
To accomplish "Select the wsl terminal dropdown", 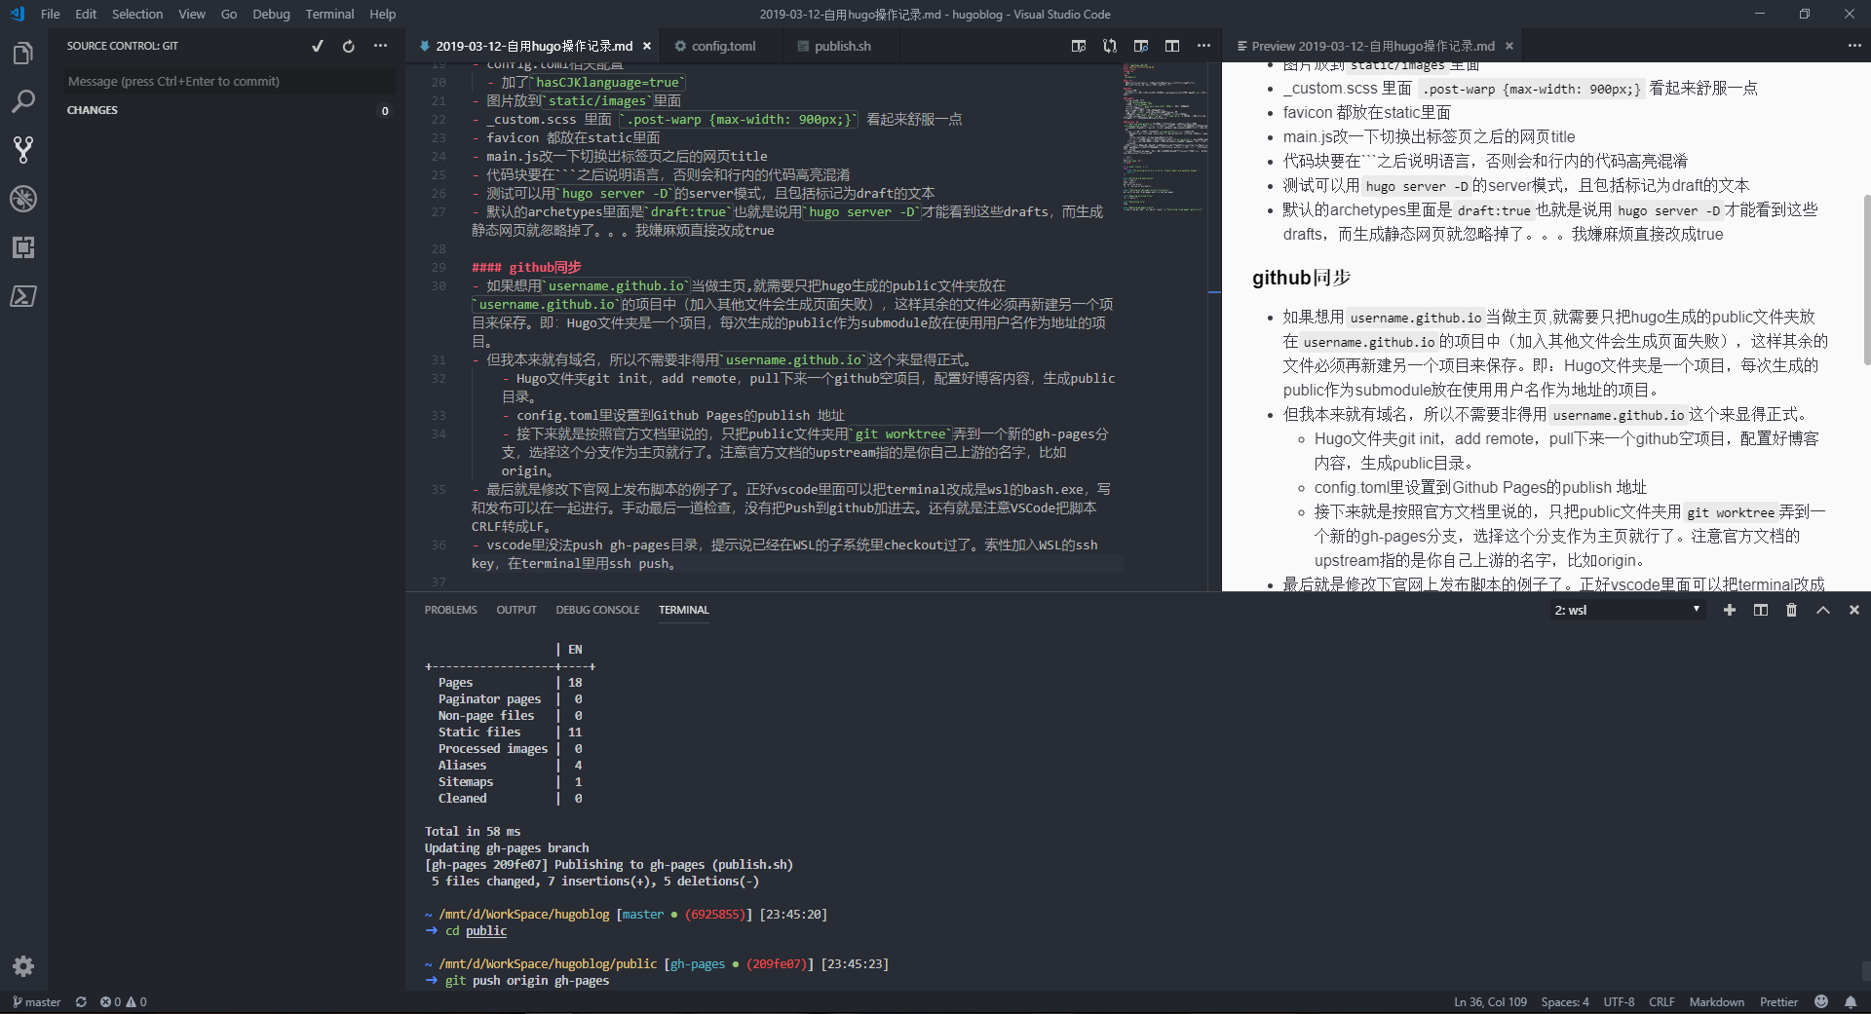I will [1626, 610].
